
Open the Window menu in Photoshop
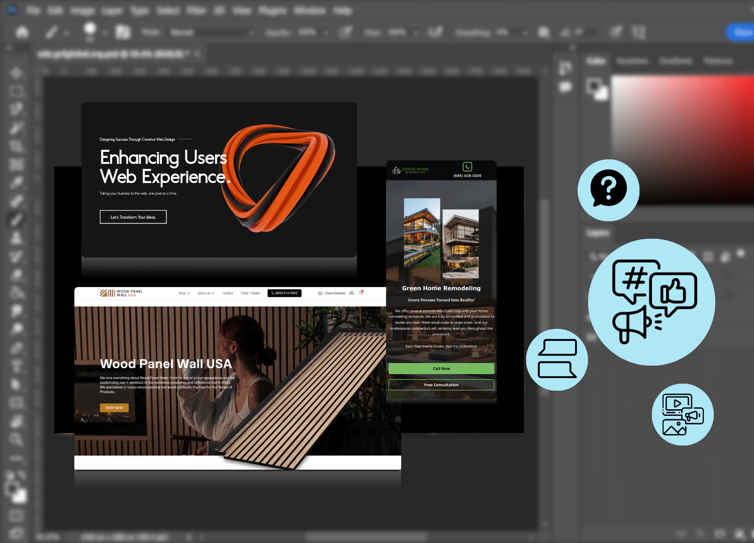[310, 11]
